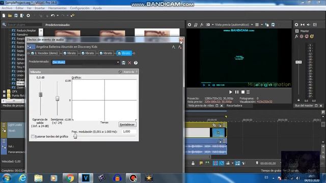This screenshot has width=326, height=183.
Task: Toggle the third Vibrato plug-in checkbox
Action: tap(101, 53)
